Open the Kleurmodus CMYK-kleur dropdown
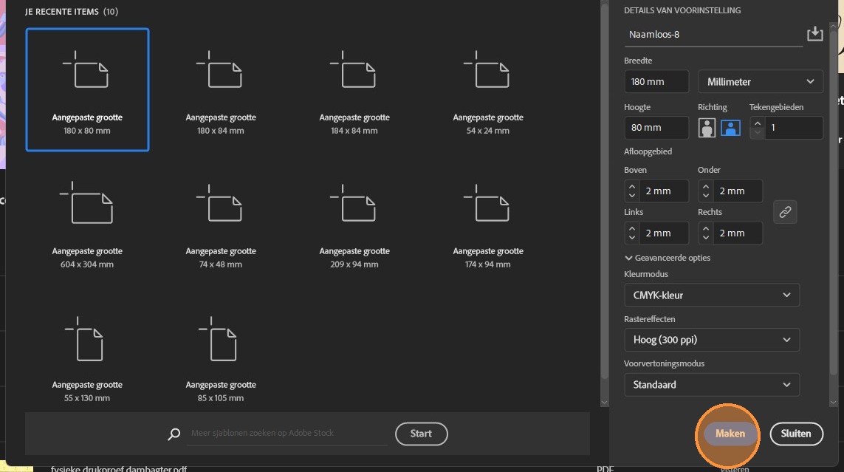 (712, 295)
